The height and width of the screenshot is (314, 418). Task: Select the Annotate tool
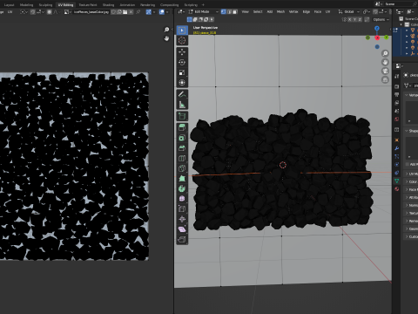182,94
